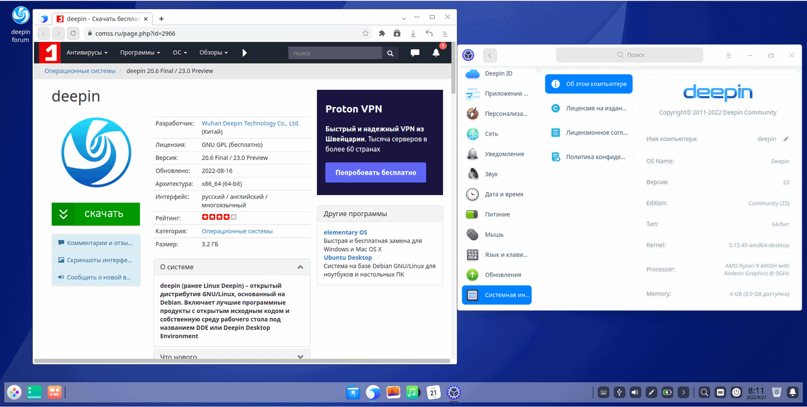Select the Deepin ID settings category
Screen dimensions: 807x407
[497, 74]
